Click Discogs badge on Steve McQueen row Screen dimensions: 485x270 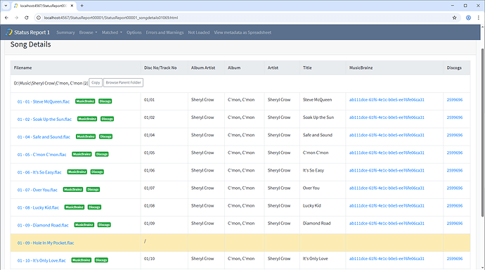tap(105, 101)
